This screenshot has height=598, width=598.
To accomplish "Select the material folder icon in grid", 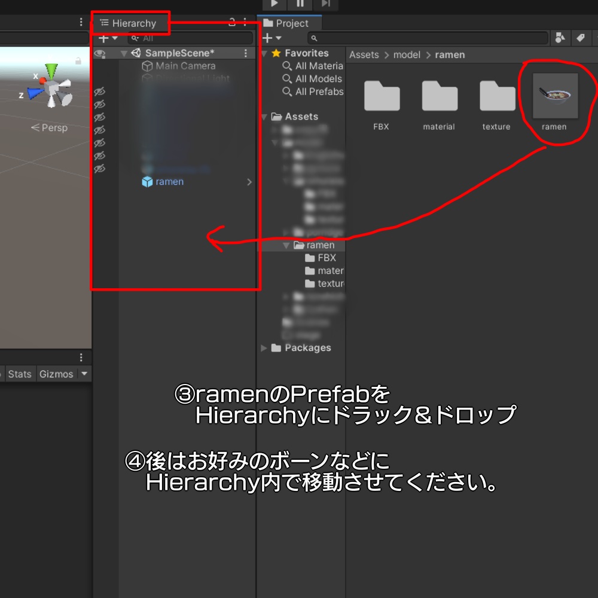I will click(440, 96).
